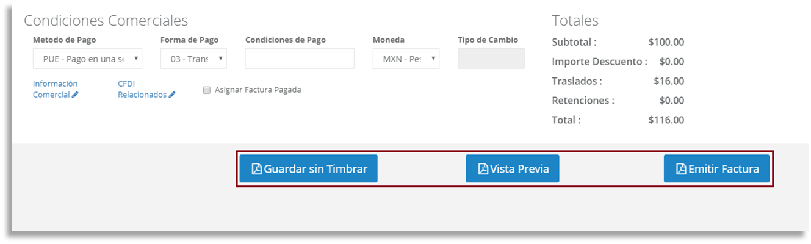Open the Información Comercial link
This screenshot has width=811, height=244.
pyautogui.click(x=56, y=89)
